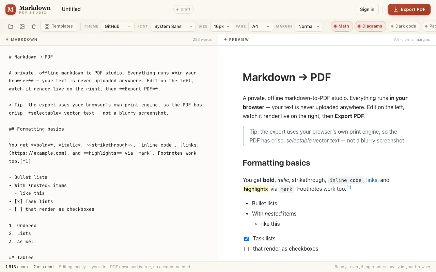Check the 'that render as checkboxes' box

pyautogui.click(x=247, y=249)
